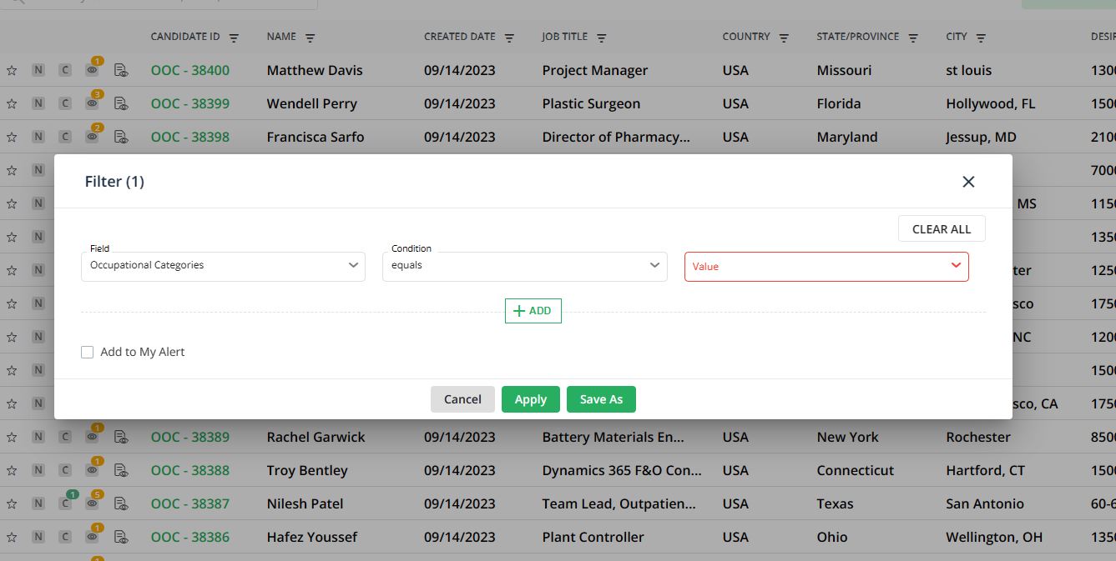Click the N badge for Rachel Garwick

tap(38, 438)
